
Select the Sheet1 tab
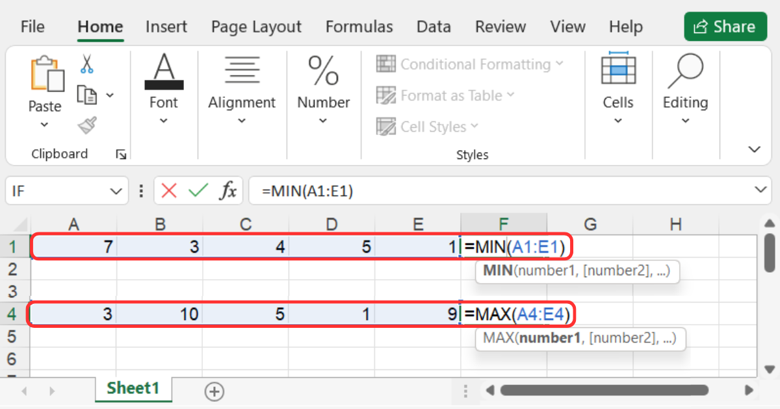click(x=133, y=388)
